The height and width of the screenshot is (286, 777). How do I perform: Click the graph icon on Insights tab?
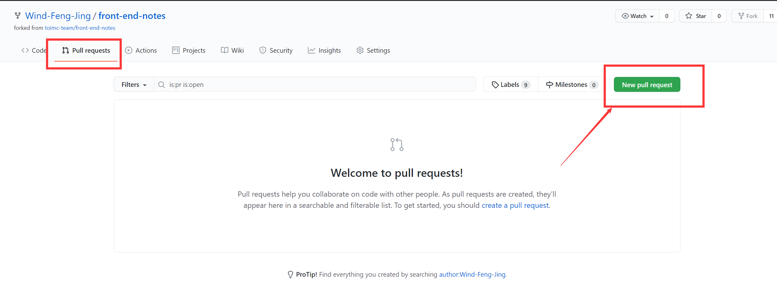click(312, 50)
